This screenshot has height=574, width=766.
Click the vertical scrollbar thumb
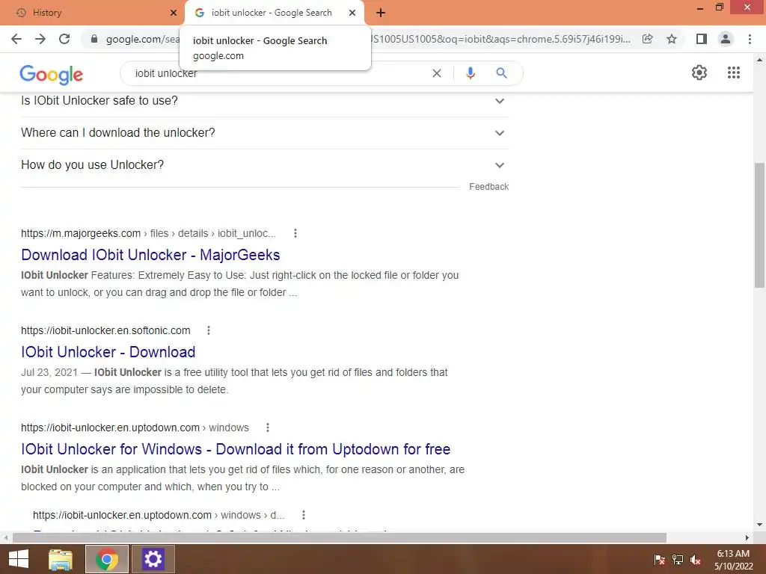point(759,224)
